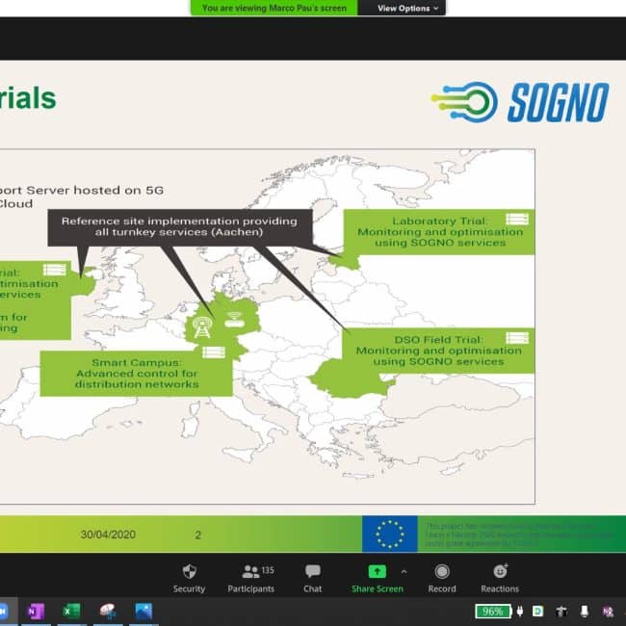Click the EU flag in slide footer
The width and height of the screenshot is (626, 626).
click(x=390, y=534)
